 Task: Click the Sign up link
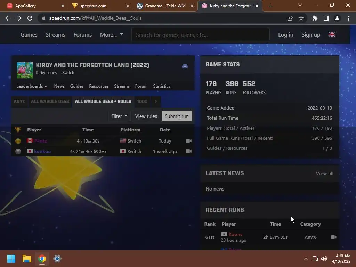point(311,35)
